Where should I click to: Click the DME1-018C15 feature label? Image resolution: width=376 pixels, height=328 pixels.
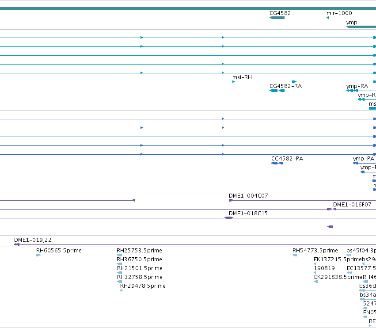point(248,214)
